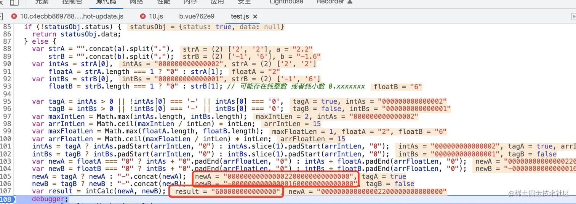576x204 pixels.
Task: Switch to the b.vue?62e9 file tab
Action: [x=197, y=16]
